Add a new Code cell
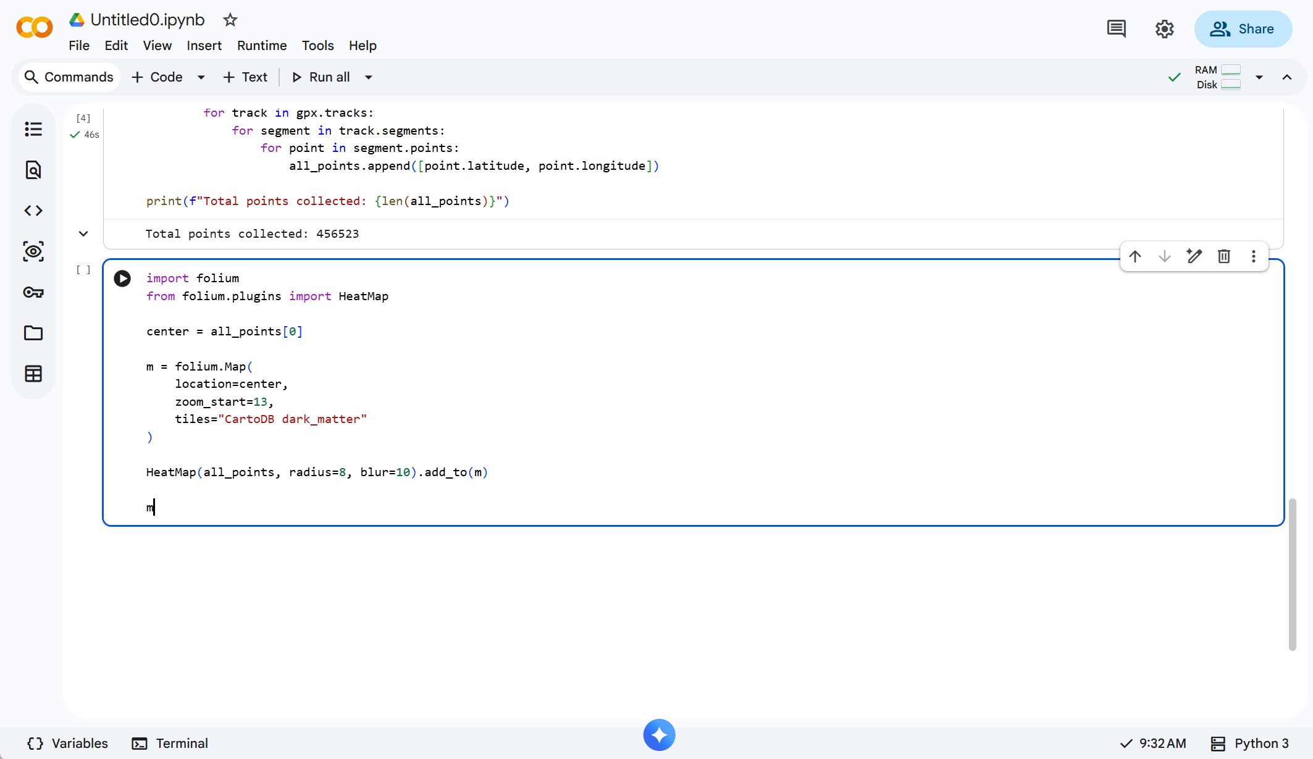The height and width of the screenshot is (759, 1313). [157, 77]
